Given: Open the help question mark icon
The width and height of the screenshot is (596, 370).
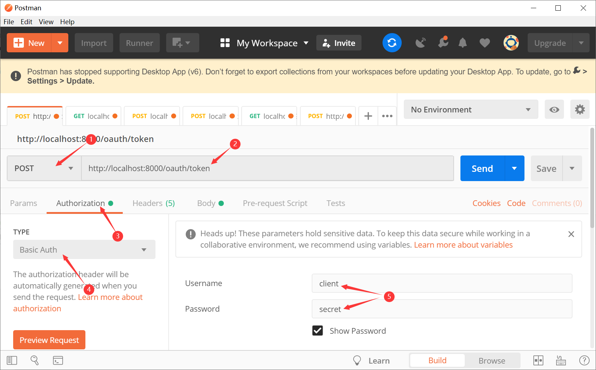Looking at the screenshot, I should 584,360.
